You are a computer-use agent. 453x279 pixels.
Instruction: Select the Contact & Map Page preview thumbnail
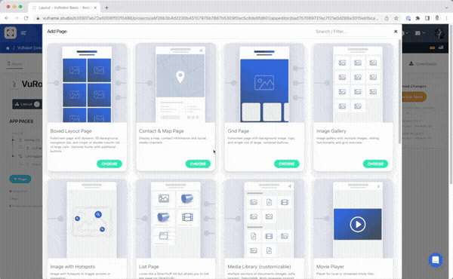176,83
